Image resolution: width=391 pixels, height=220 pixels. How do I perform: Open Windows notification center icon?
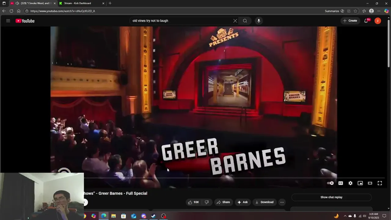coord(385,216)
